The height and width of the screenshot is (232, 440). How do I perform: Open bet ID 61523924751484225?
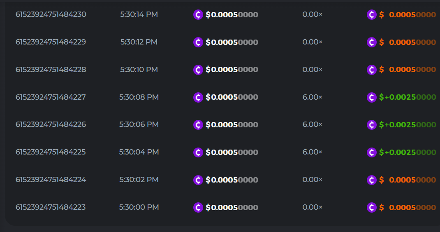click(51, 152)
